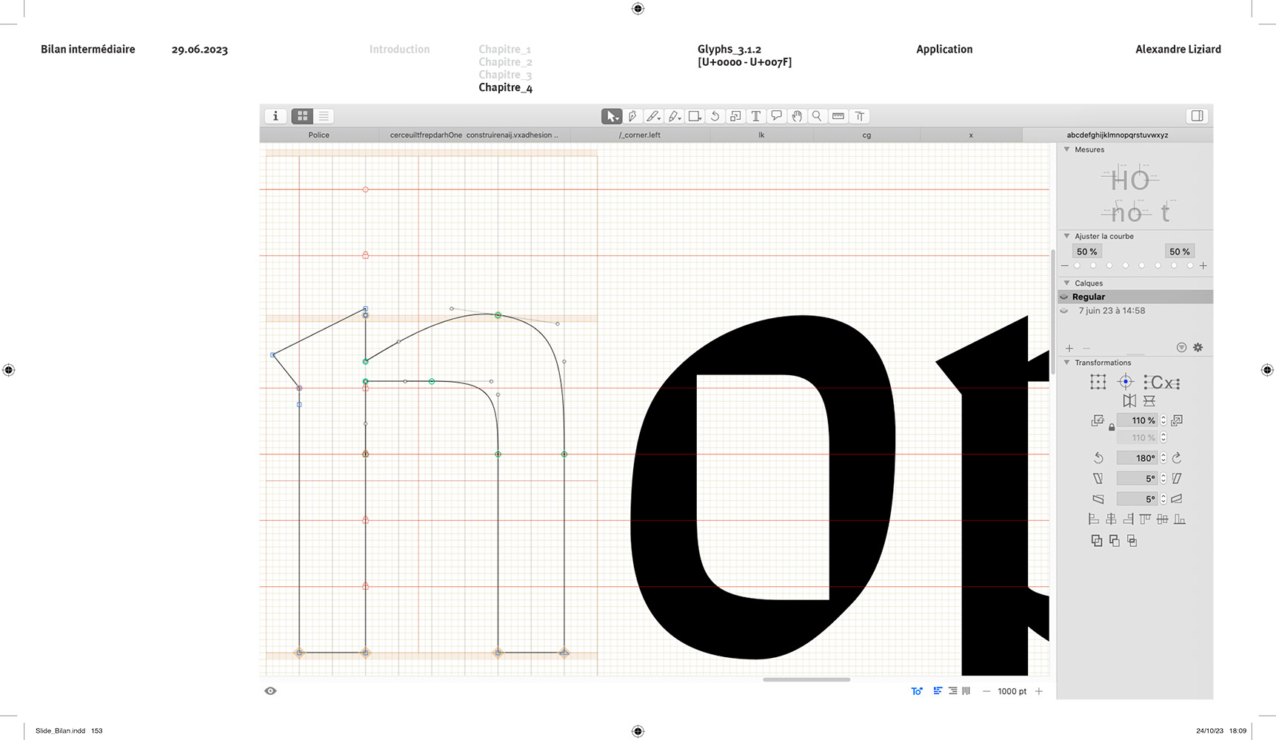
Task: Switch to the Police tab
Action: coord(318,135)
